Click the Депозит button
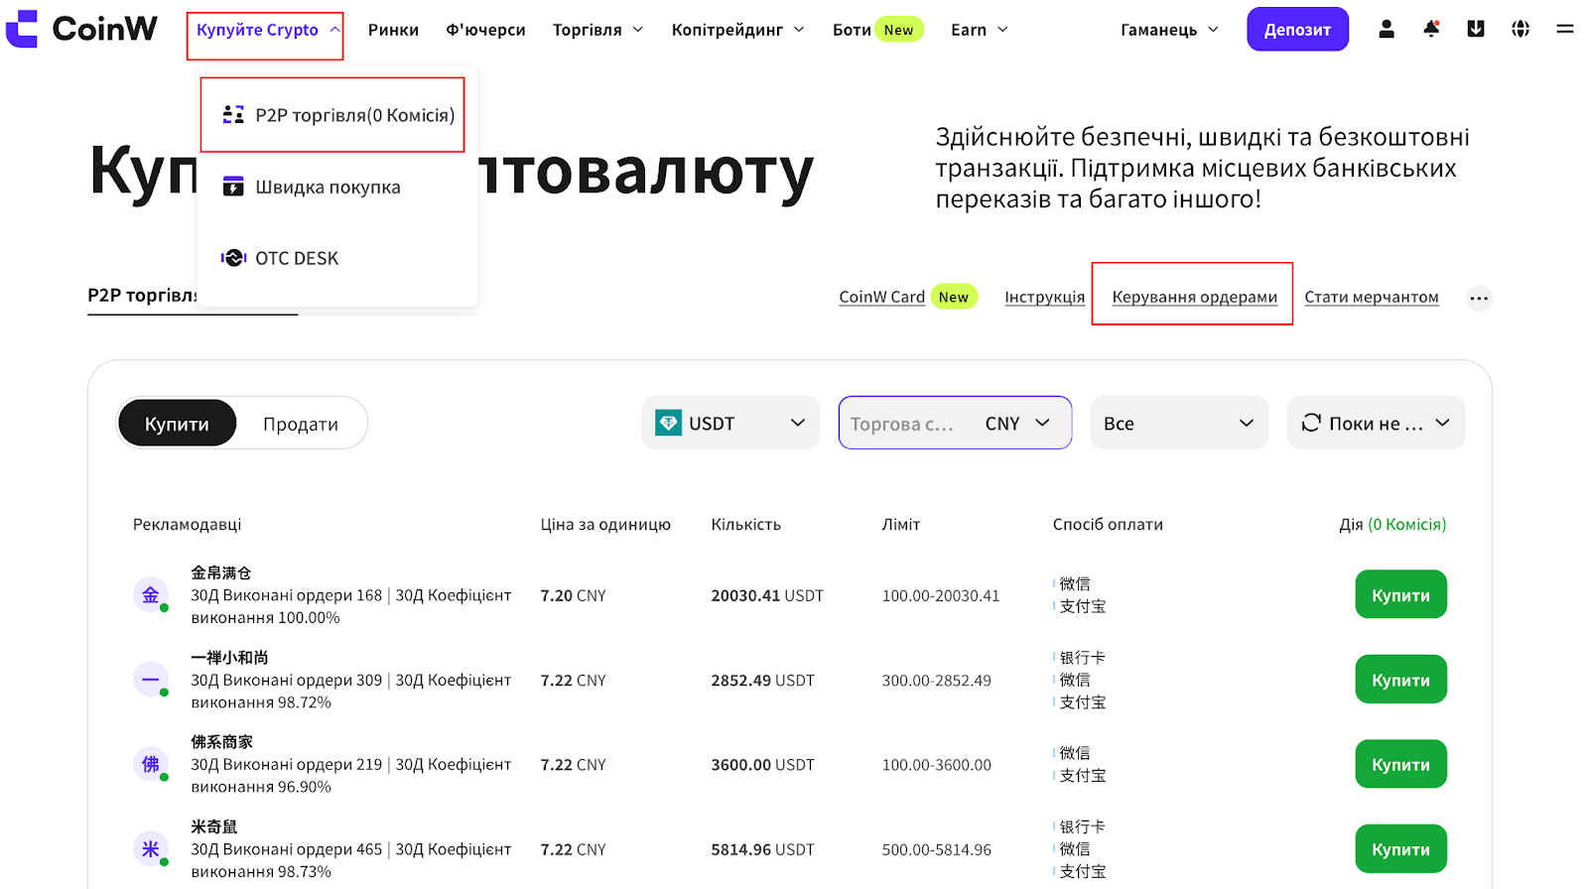1588x889 pixels. pyautogui.click(x=1297, y=29)
